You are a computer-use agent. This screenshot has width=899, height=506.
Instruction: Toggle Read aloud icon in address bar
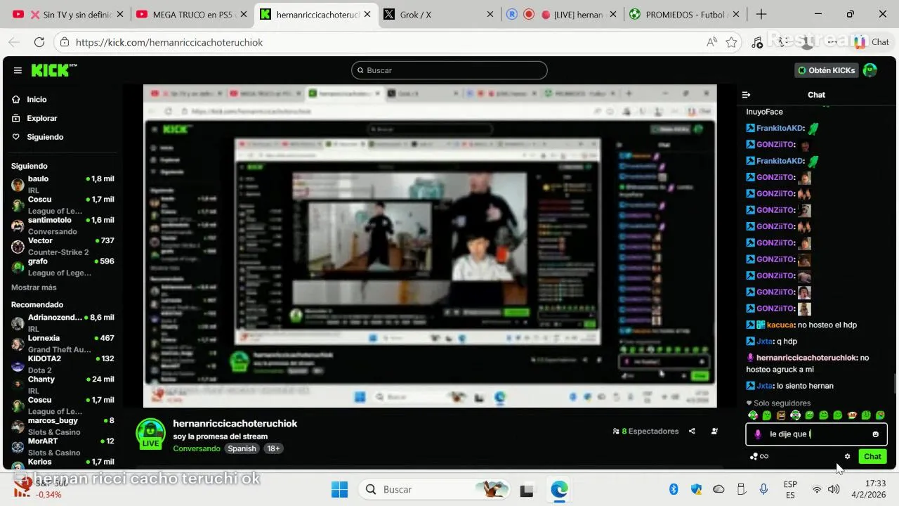click(712, 42)
